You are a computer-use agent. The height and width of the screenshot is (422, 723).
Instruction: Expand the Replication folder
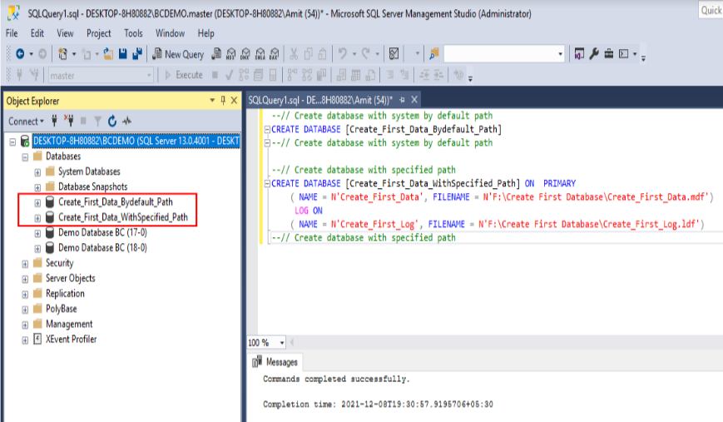click(25, 295)
